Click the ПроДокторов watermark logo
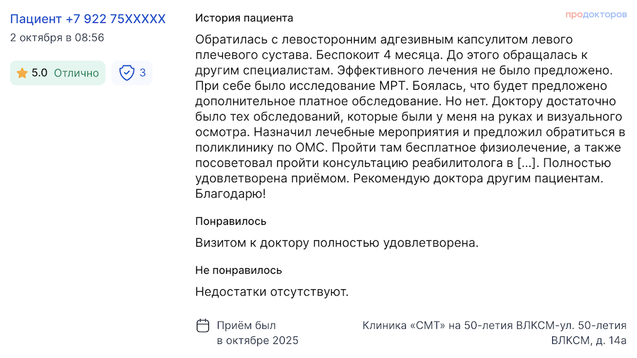The image size is (637, 358). (x=596, y=15)
